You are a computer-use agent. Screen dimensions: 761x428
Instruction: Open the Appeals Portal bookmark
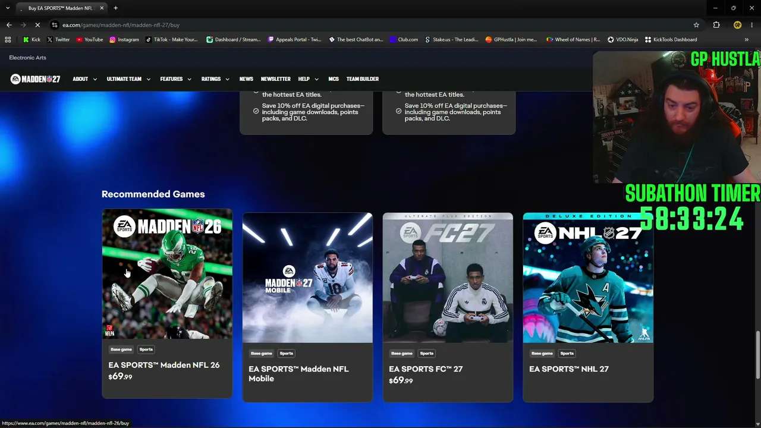tap(294, 40)
